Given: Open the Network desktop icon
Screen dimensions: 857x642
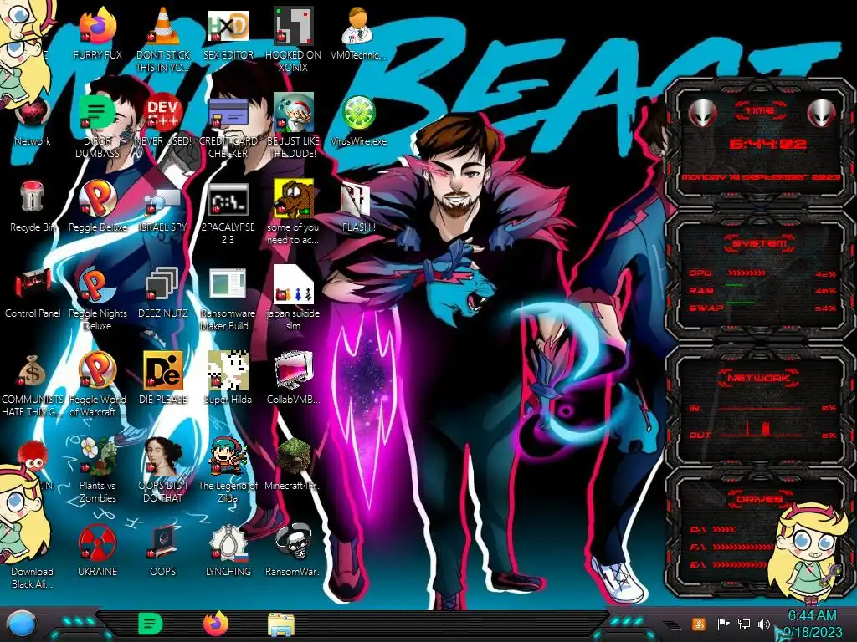Looking at the screenshot, I should coord(33,113).
